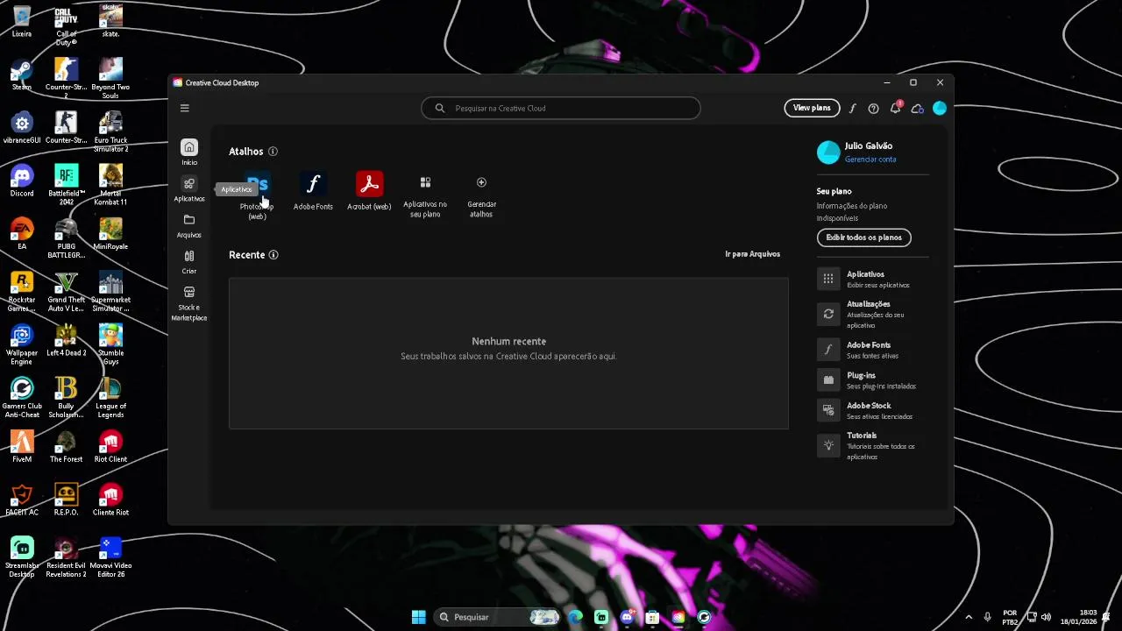1122x631 pixels.
Task: Open the Adobe Fonts shortcut
Action: point(313,192)
